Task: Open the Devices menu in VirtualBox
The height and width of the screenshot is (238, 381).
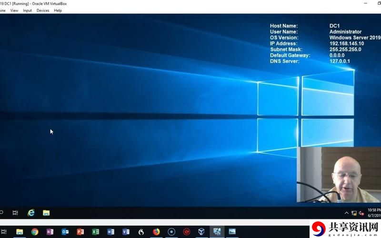Action: click(x=43, y=10)
